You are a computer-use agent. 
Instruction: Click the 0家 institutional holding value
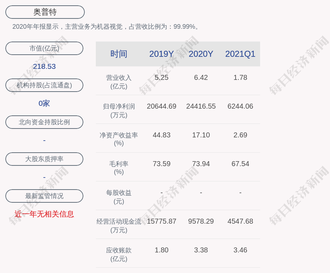pyautogui.click(x=44, y=103)
